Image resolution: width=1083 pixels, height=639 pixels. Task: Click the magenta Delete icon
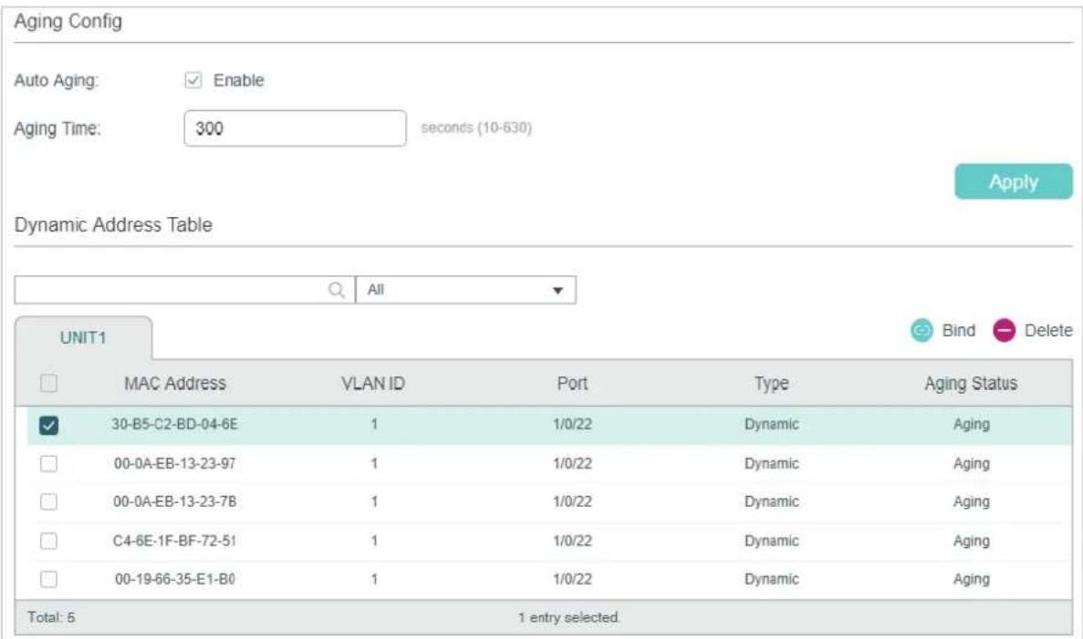pyautogui.click(x=1004, y=331)
